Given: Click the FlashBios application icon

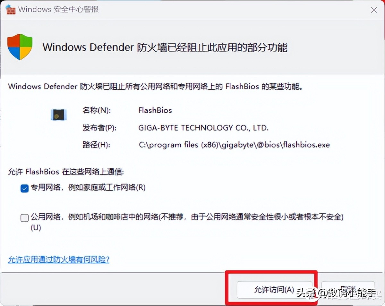Looking at the screenshot, I should coord(59,114).
